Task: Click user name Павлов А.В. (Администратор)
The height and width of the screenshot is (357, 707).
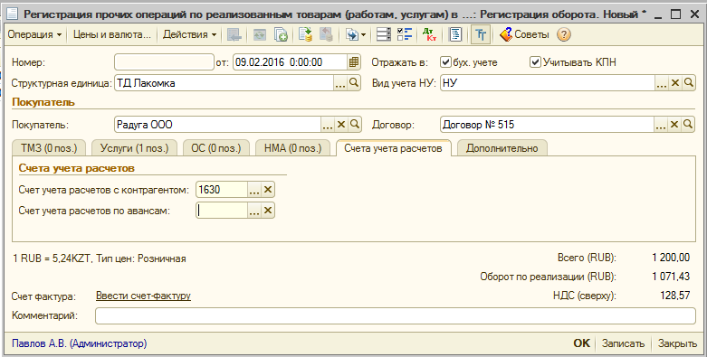Action: click(x=80, y=343)
